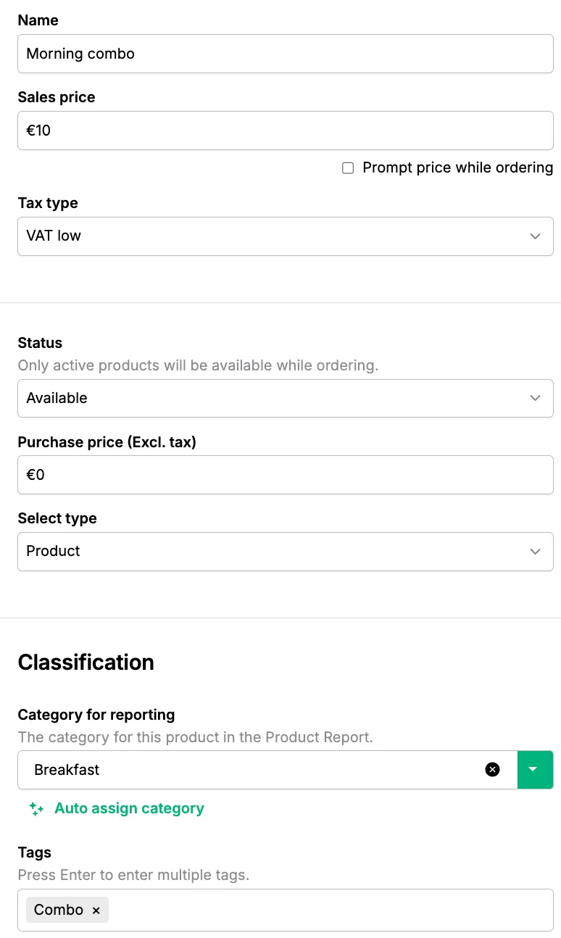Clear the Breakfast category selection
Screen dimensions: 561x938
click(492, 770)
